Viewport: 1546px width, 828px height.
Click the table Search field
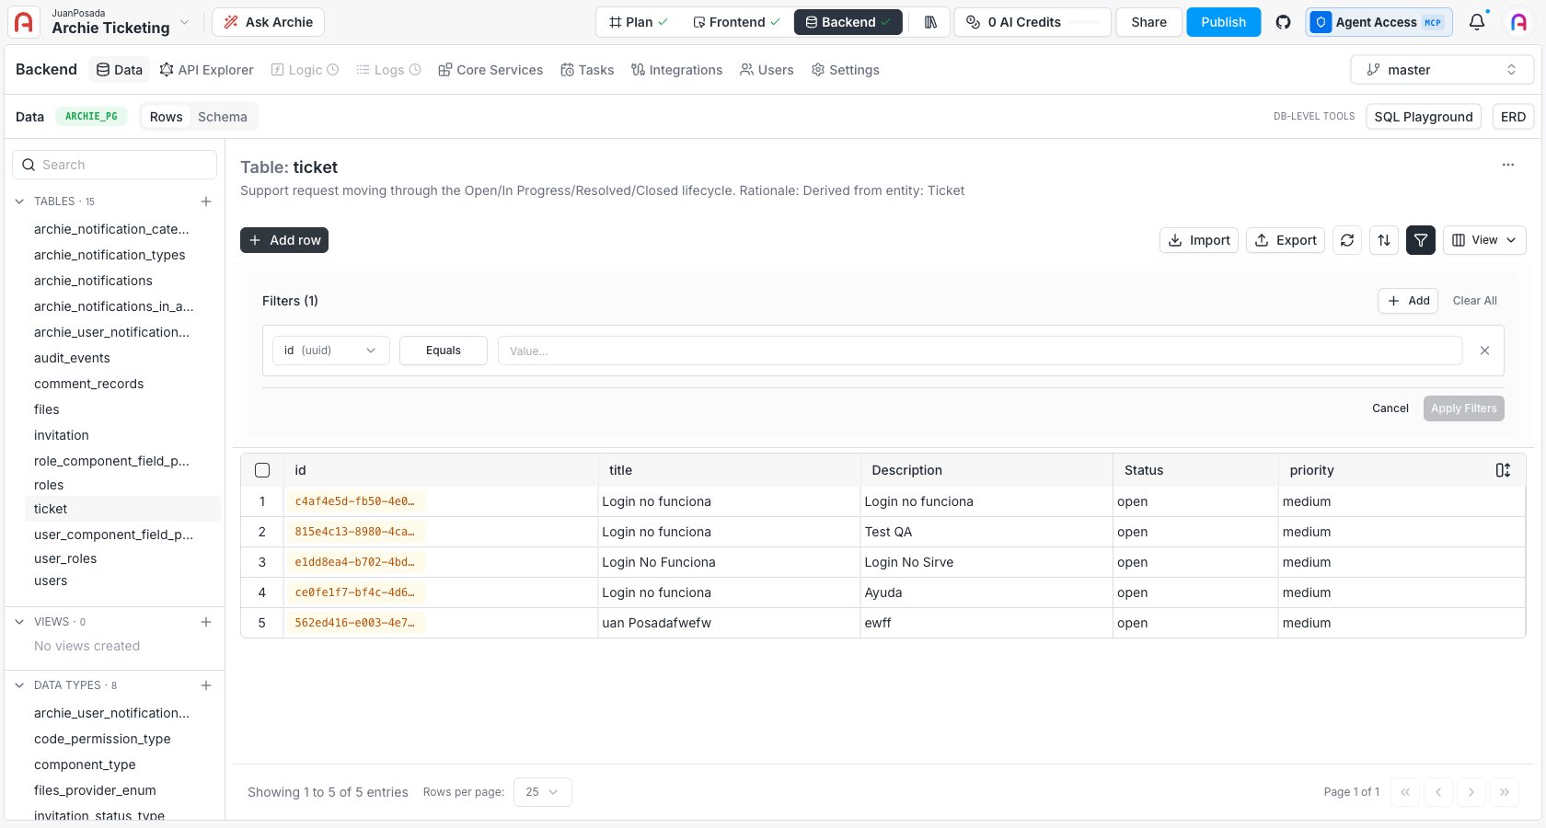tap(114, 165)
